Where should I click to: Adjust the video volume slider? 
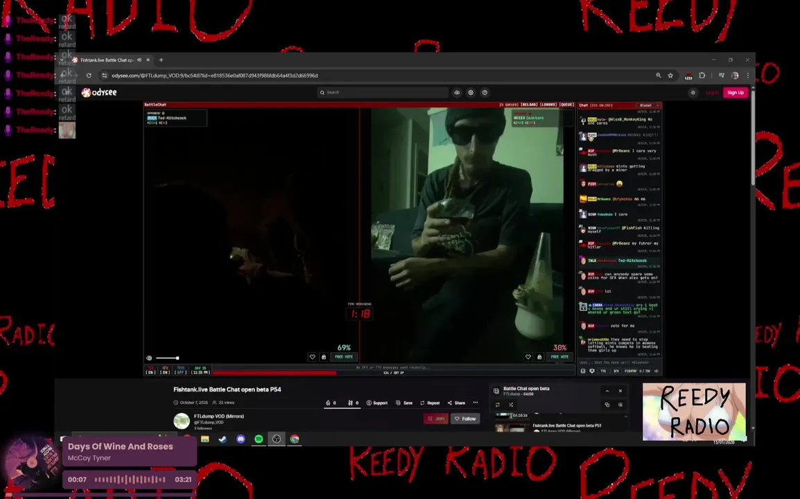167,358
